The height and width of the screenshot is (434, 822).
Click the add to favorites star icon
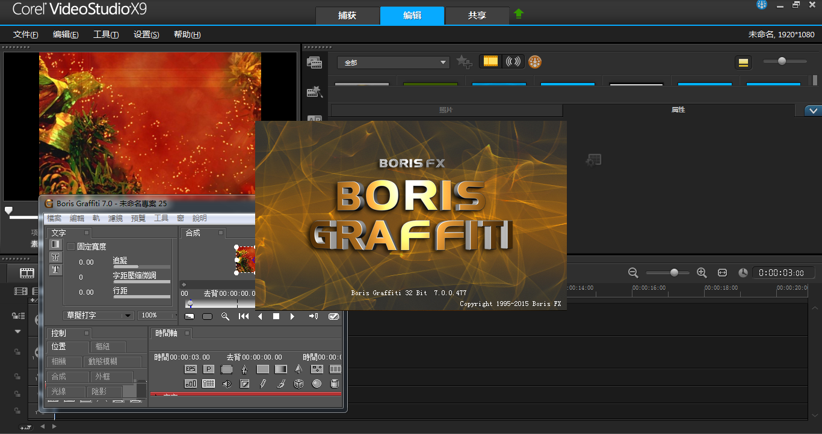pyautogui.click(x=463, y=62)
